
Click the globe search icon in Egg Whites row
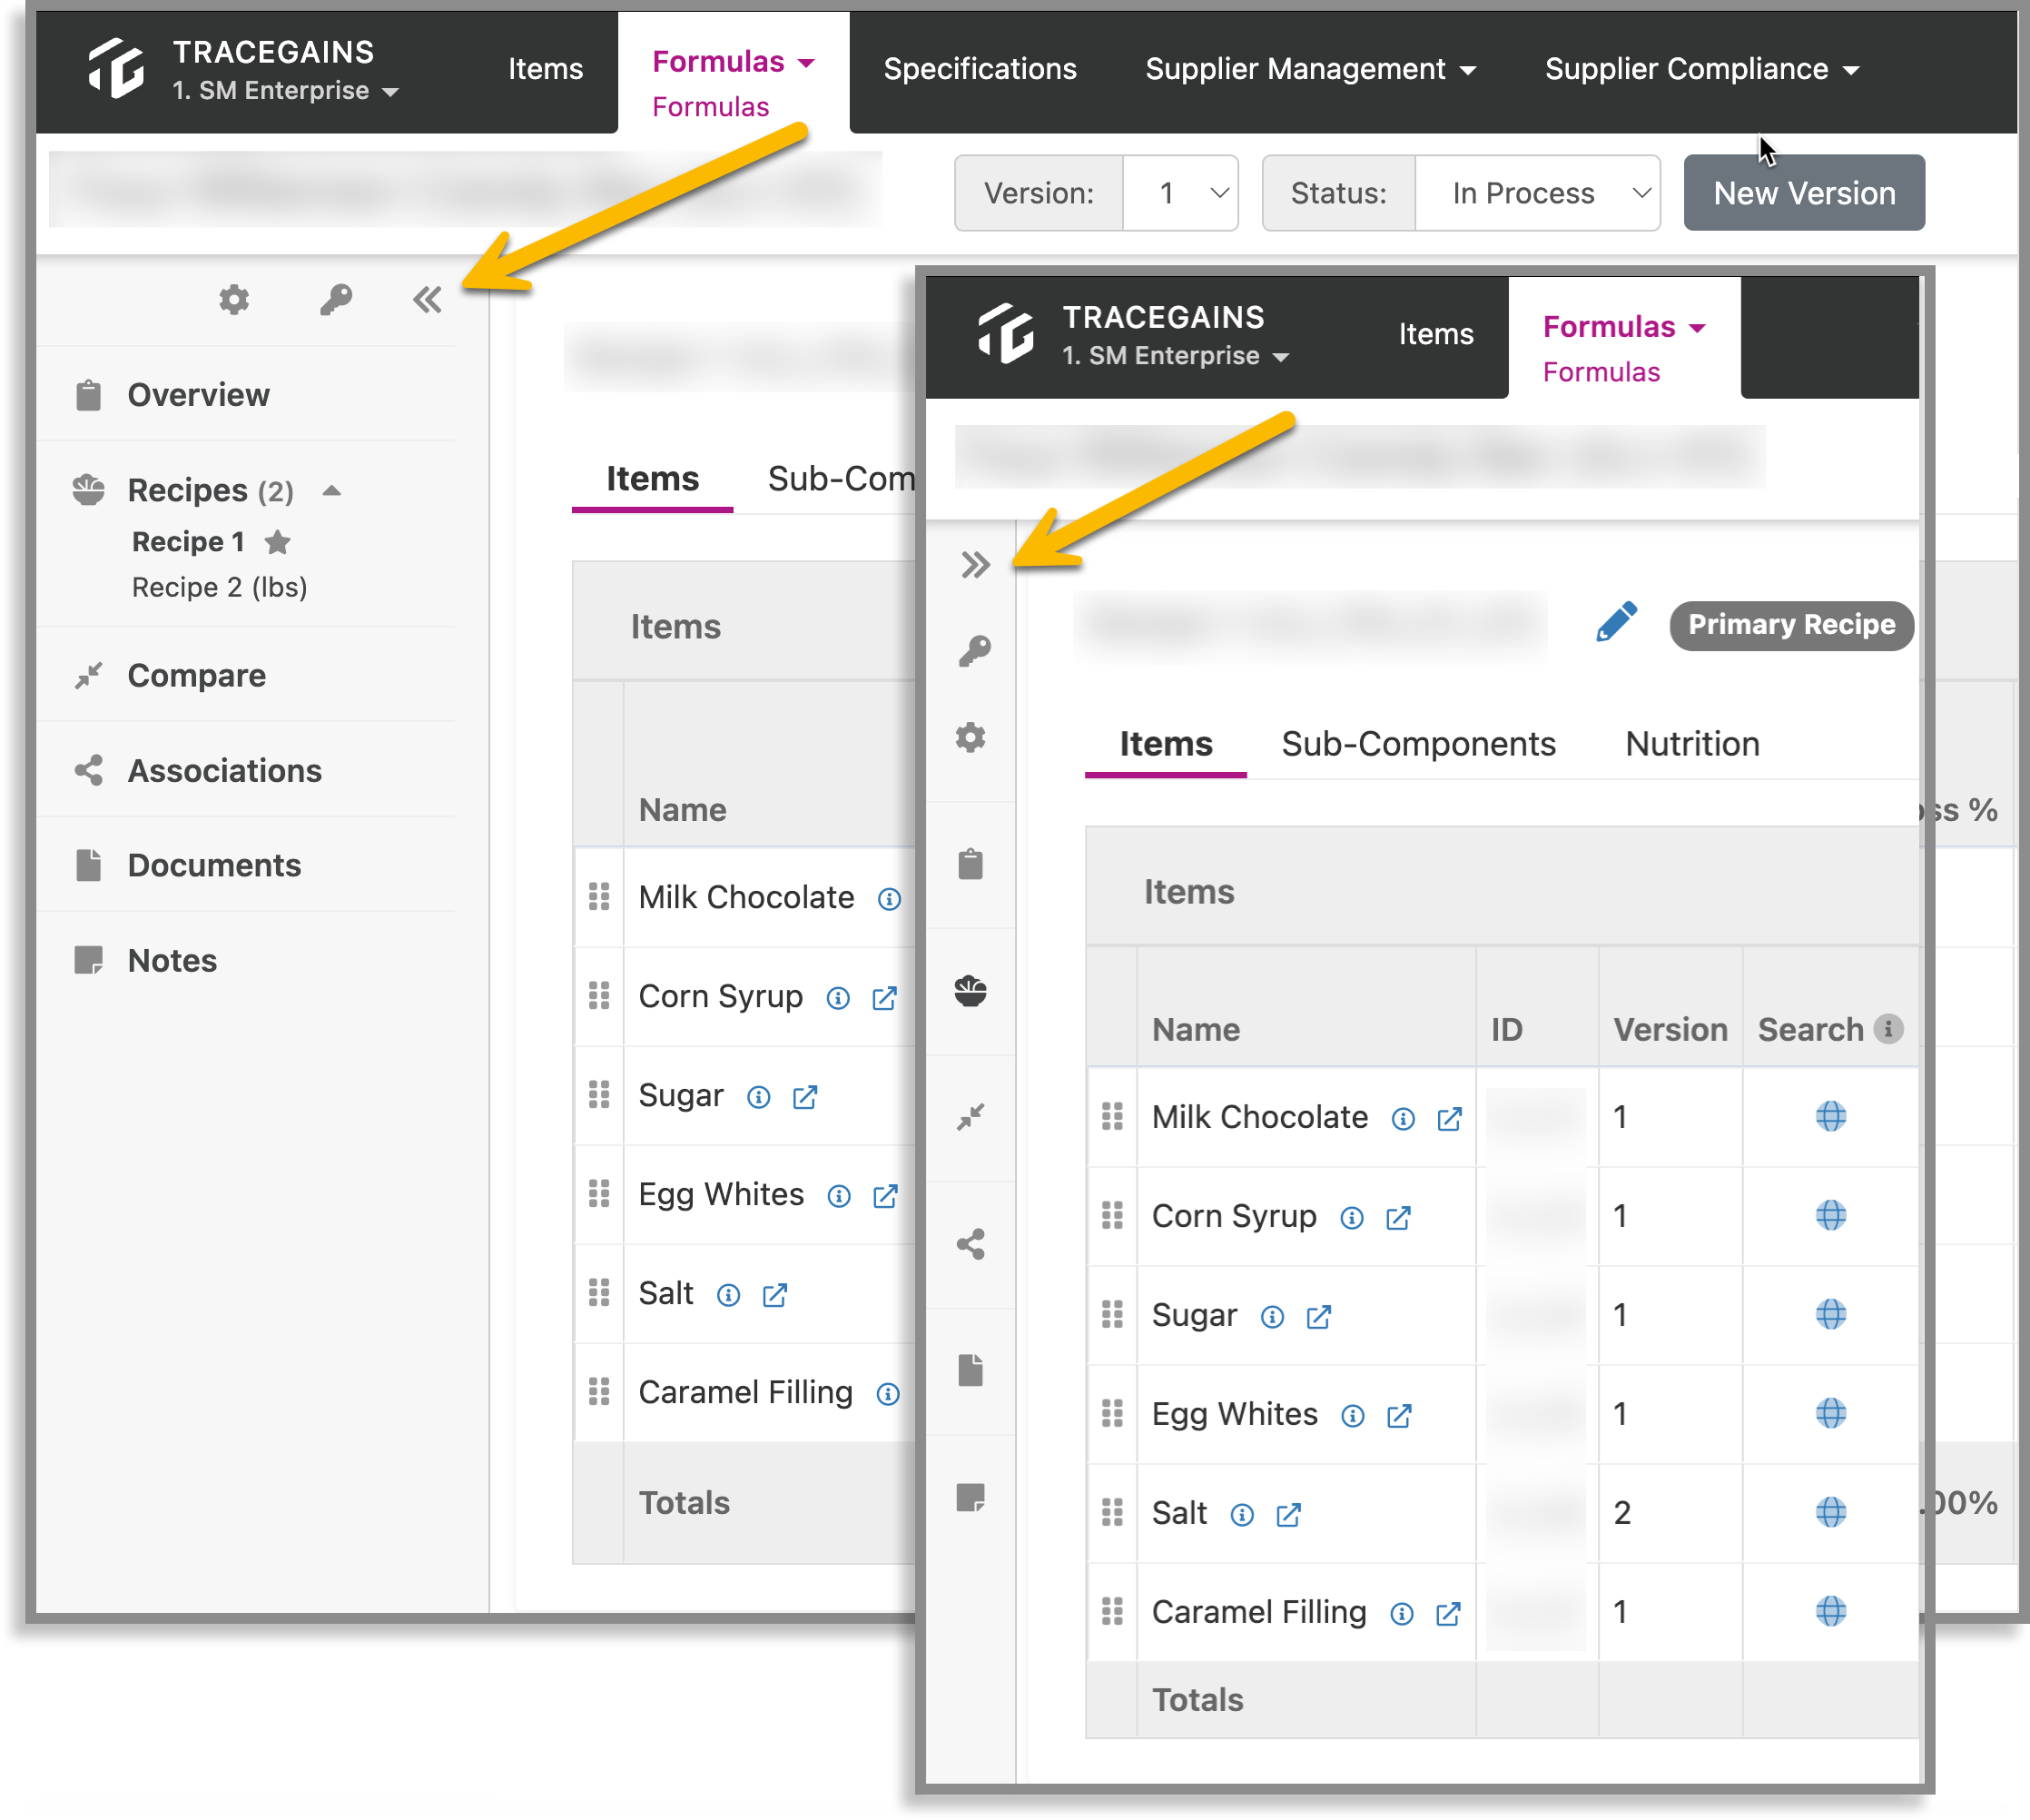click(1830, 1413)
